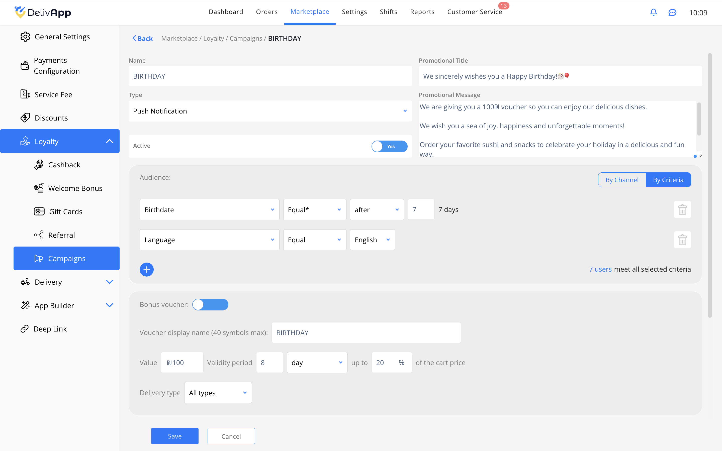Click the 7 users link
722x451 pixels.
coord(600,269)
